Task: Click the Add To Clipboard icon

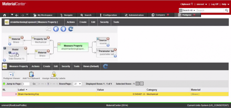Action: pos(31,74)
